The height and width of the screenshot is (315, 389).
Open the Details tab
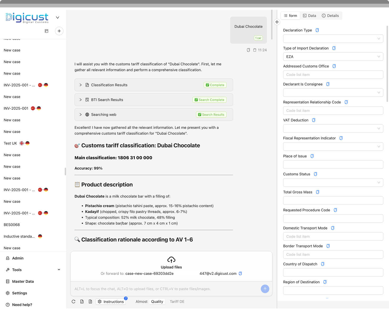(330, 16)
